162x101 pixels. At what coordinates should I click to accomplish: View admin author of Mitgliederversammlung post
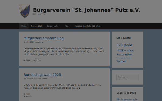click(x=41, y=42)
